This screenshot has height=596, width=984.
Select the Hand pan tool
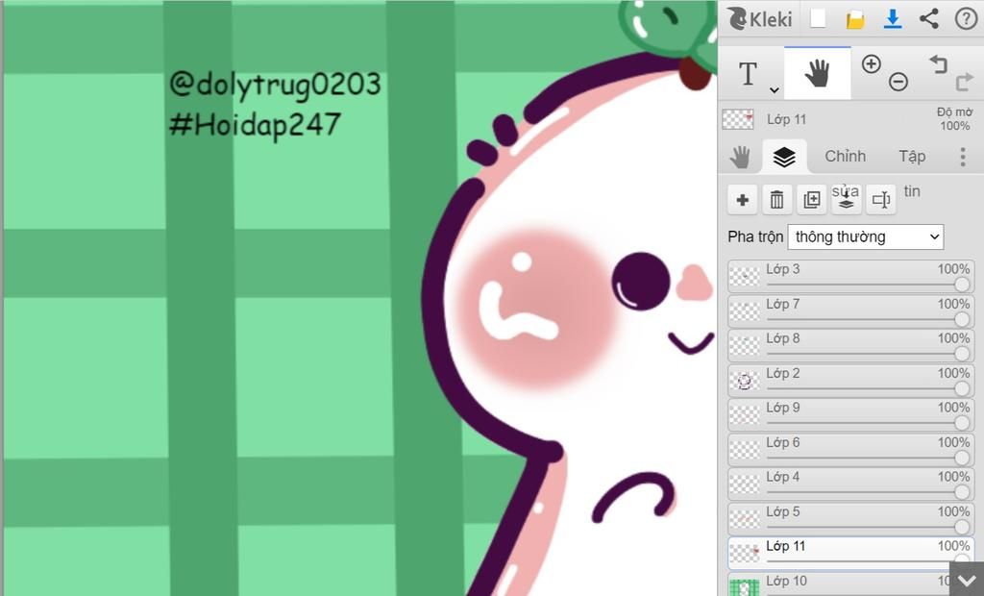817,73
